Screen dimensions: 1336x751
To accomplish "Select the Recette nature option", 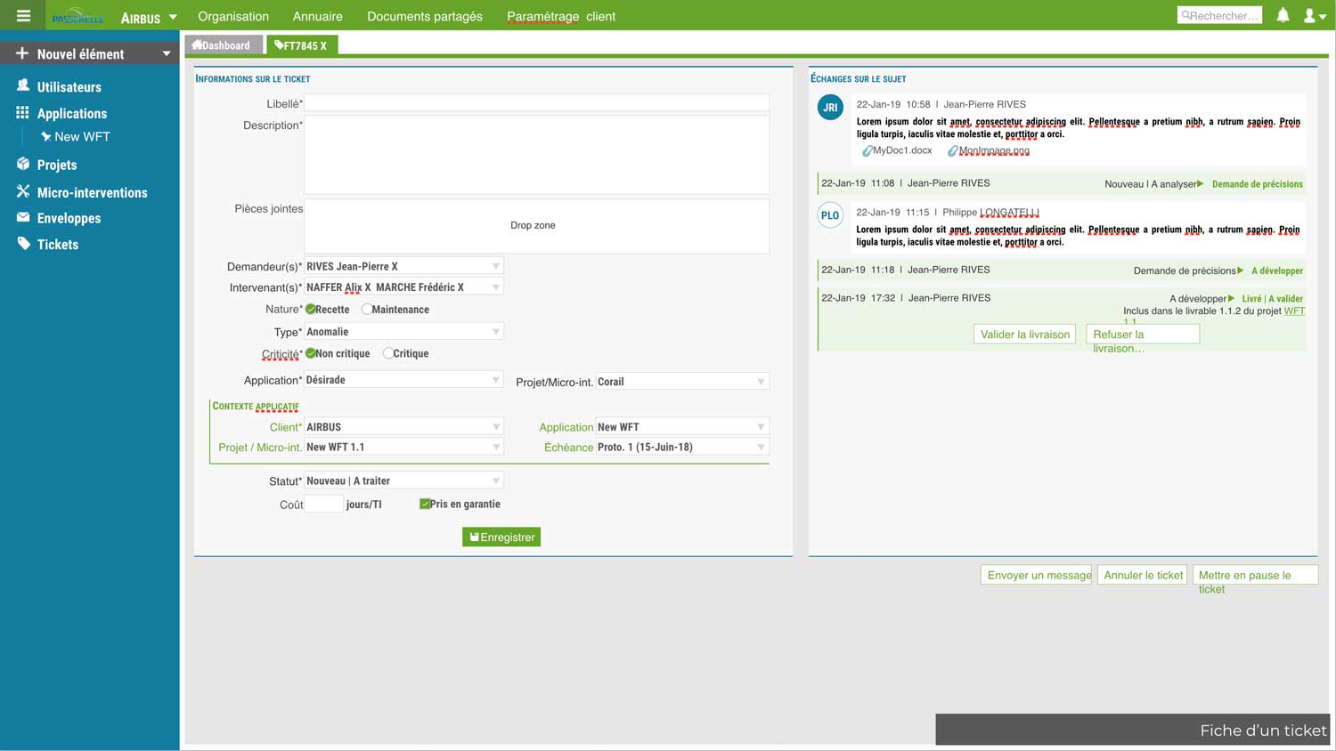I will pyautogui.click(x=311, y=310).
